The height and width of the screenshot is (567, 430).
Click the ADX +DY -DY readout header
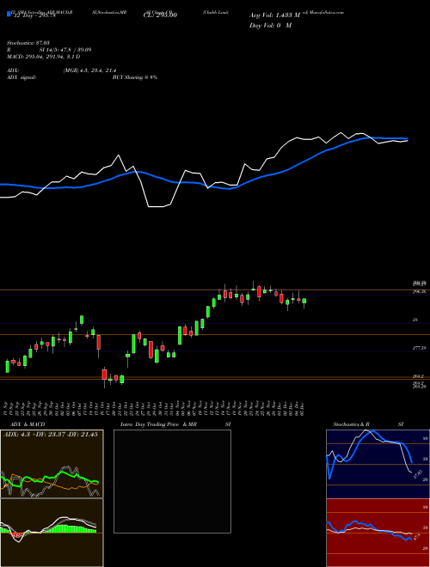coord(51,435)
